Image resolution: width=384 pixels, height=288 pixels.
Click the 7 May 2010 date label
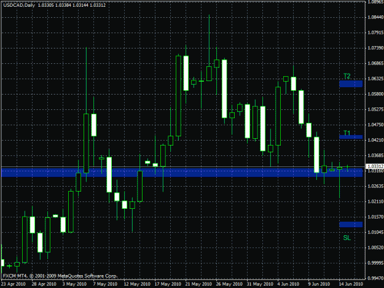[x=105, y=284]
